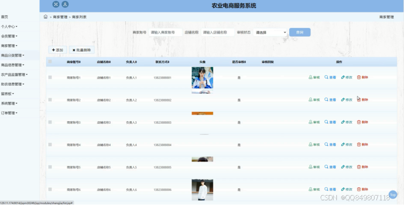The width and height of the screenshot is (404, 205).
Task: Check the box for row 商家账号1
Action: pyautogui.click(x=50, y=77)
